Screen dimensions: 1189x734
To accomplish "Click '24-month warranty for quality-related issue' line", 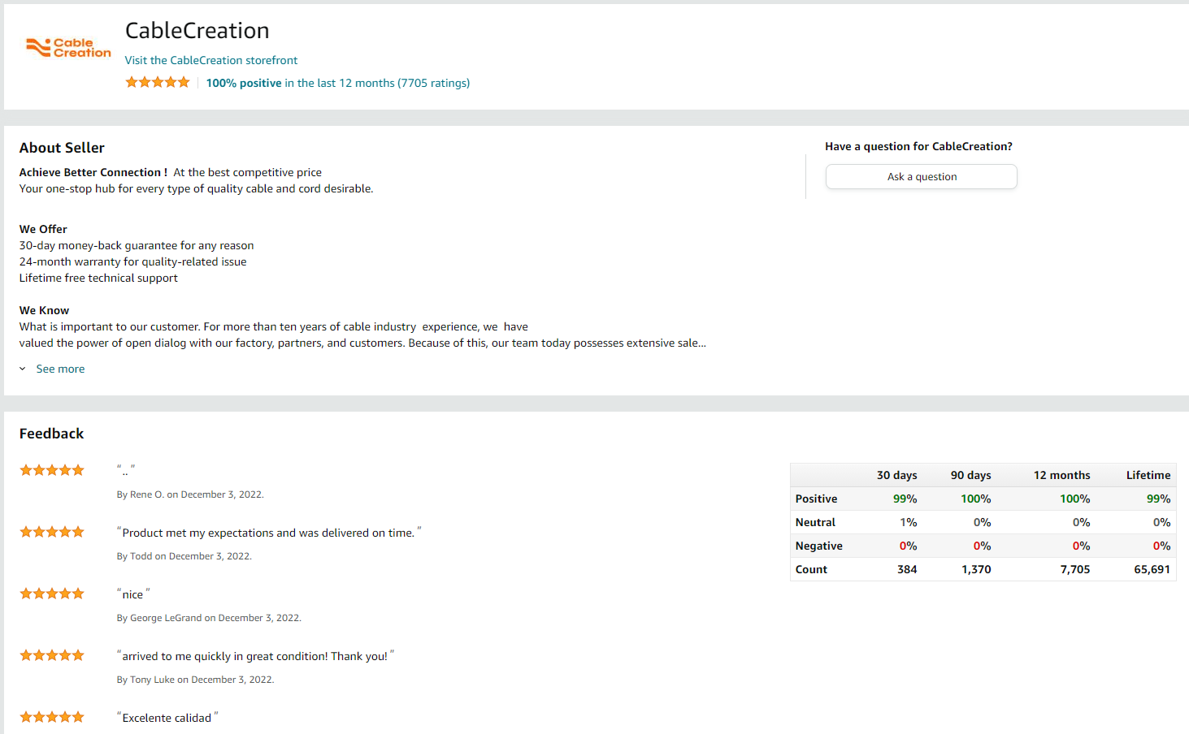I will pyautogui.click(x=132, y=261).
